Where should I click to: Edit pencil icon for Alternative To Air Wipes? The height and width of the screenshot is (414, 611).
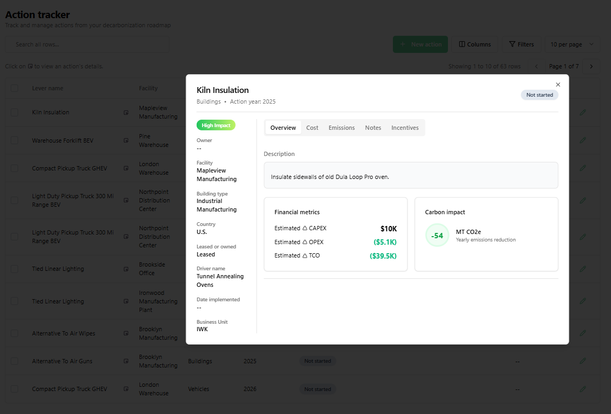click(x=583, y=333)
